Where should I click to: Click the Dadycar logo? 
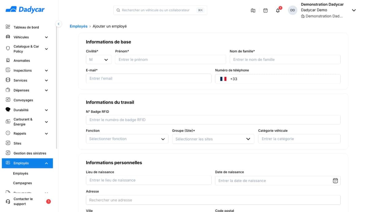[25, 9]
